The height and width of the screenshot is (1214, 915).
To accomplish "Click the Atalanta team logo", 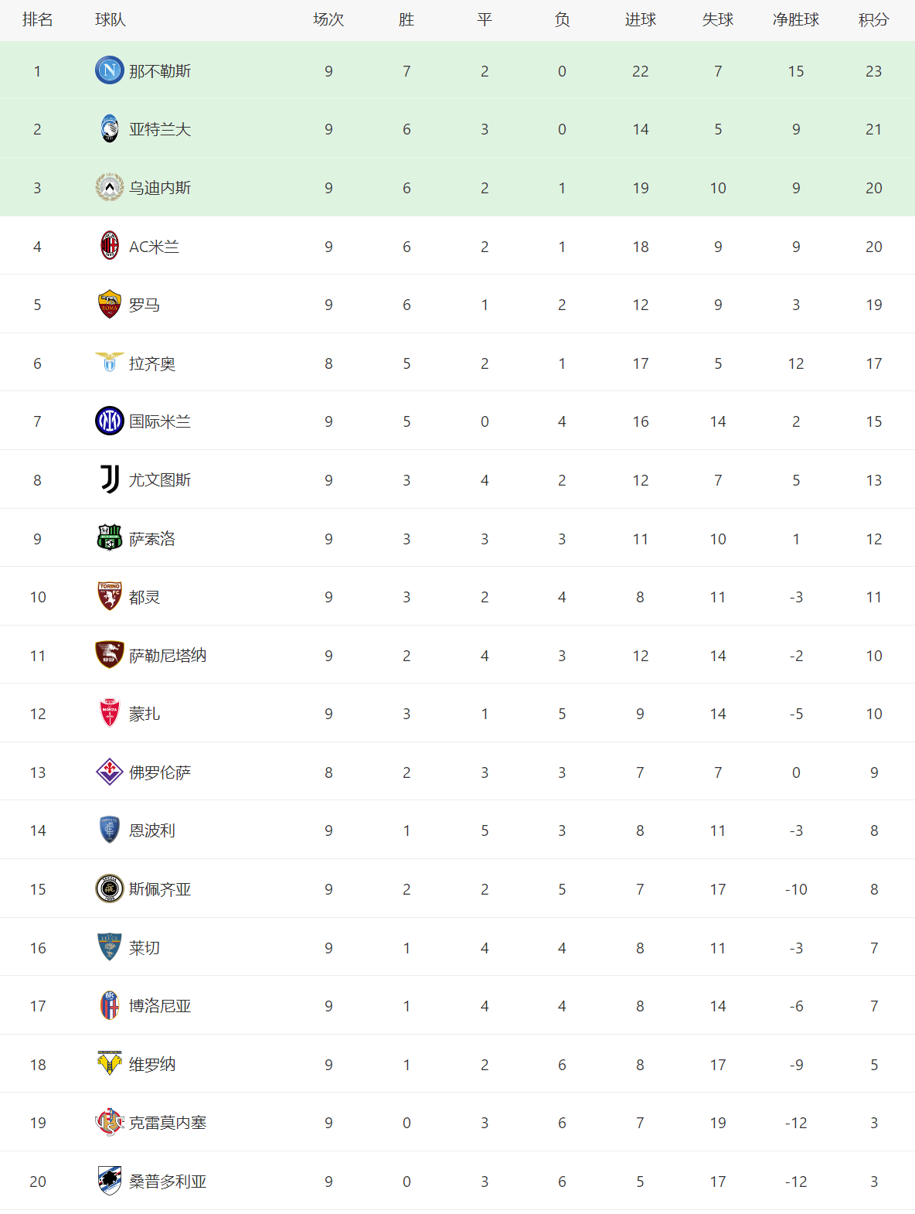I will point(110,129).
